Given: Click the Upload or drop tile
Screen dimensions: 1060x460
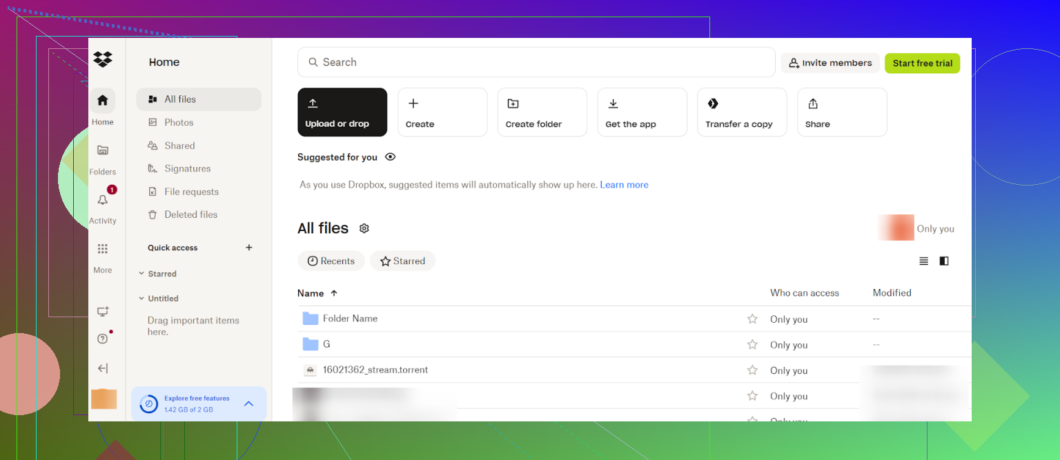Looking at the screenshot, I should coord(342,112).
